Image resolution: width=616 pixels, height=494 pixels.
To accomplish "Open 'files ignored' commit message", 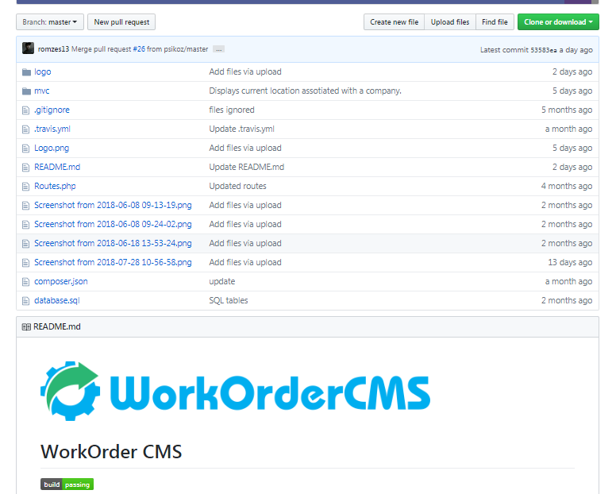I will [231, 110].
